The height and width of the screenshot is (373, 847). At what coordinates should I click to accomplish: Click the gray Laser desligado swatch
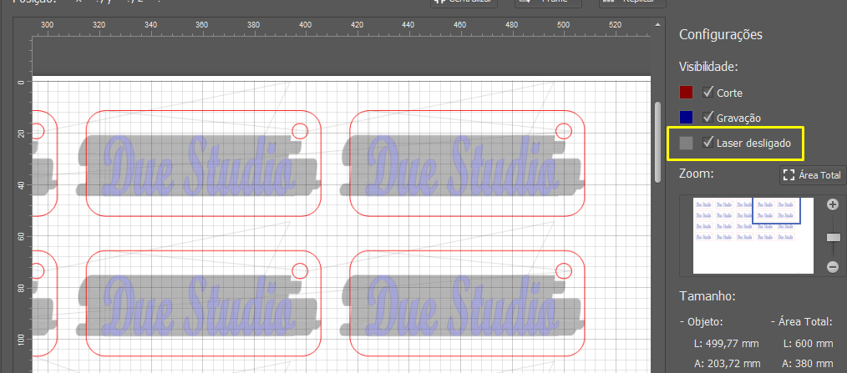coord(686,143)
